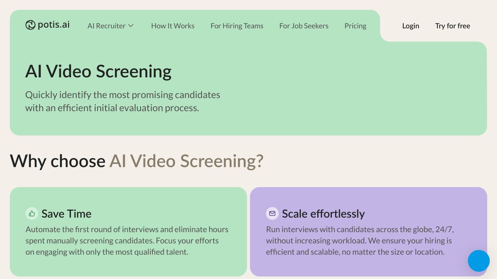Click the hero subtitle about promising candidates
Screen dimensions: 497x279
coord(123,101)
